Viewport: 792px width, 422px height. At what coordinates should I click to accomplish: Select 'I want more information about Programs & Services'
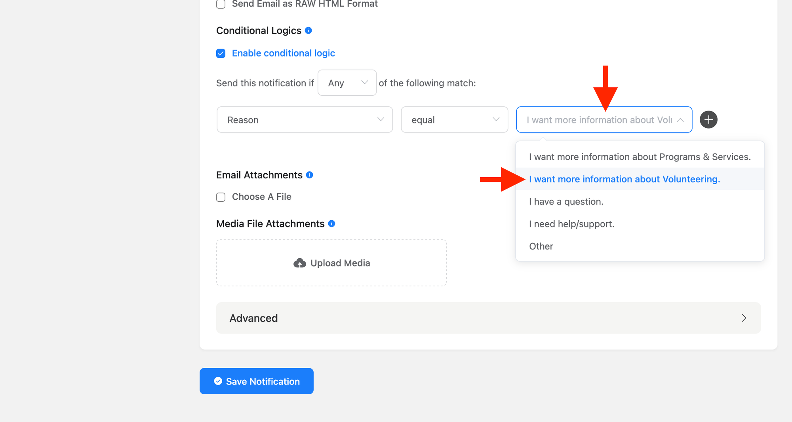click(640, 157)
